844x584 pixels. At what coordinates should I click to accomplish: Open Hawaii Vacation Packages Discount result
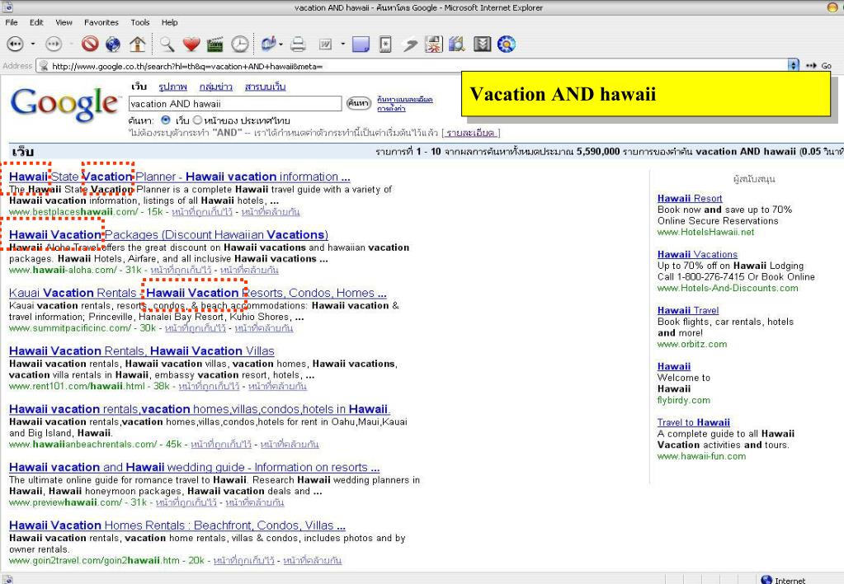(168, 235)
